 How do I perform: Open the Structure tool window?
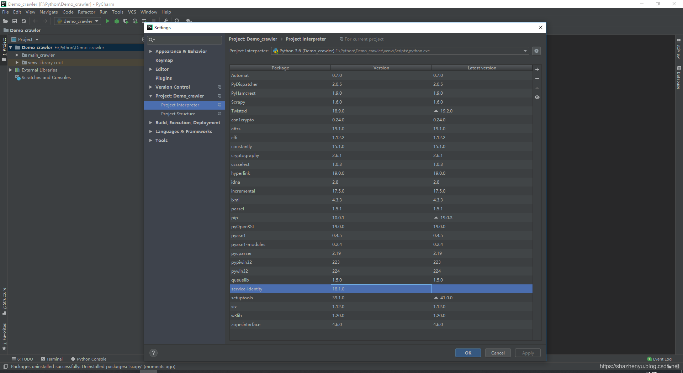click(x=4, y=301)
